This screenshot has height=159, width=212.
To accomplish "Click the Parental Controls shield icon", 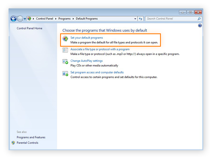I will 13,143.
